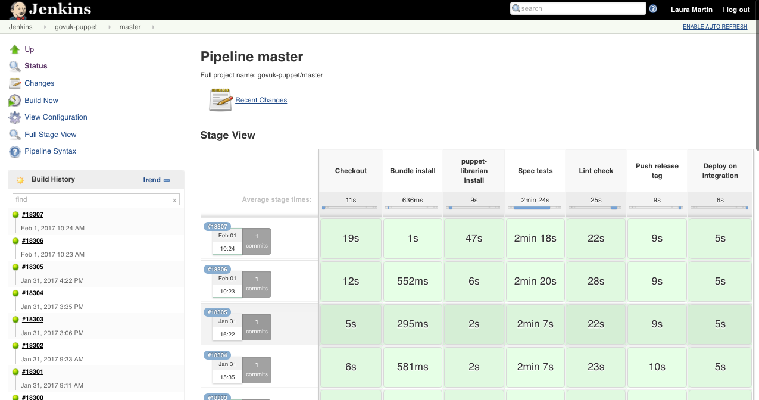The width and height of the screenshot is (759, 400).
Task: Click the govuk-puppet breadcrumb
Action: click(76, 27)
